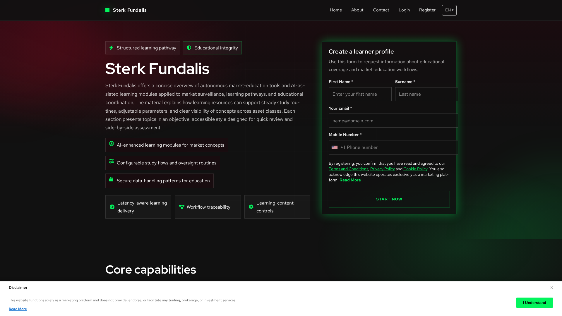Click the START NOW button
The image size is (562, 316).
point(389,199)
